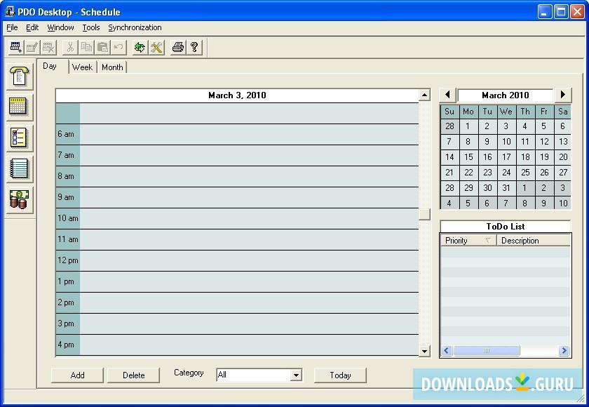589x407 pixels.
Task: Switch to the Month tab
Action: tap(112, 67)
